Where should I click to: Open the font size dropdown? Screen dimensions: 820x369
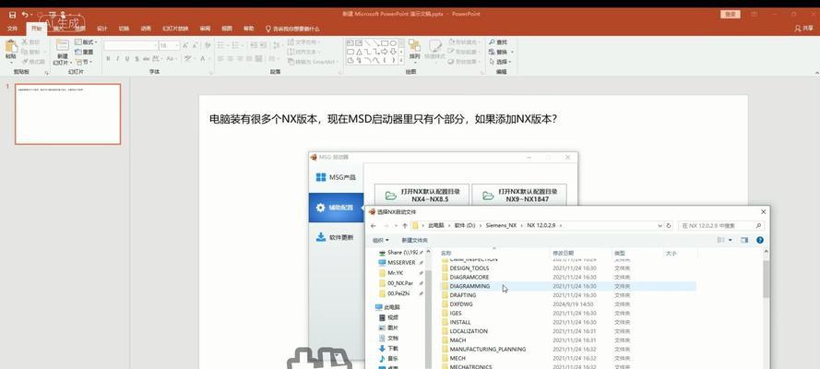pyautogui.click(x=177, y=46)
